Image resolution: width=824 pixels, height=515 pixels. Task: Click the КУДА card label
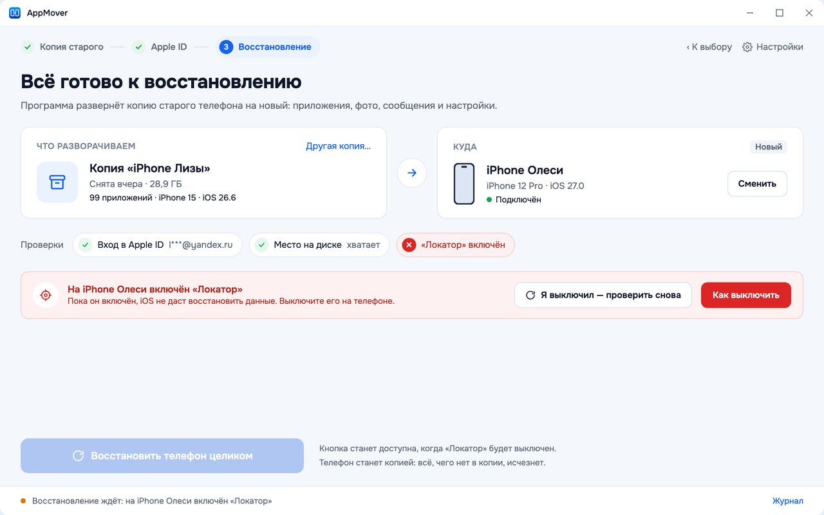point(465,147)
